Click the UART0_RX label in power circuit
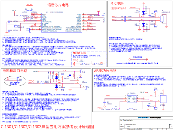This screenshot has width=173, height=130. 31,82
